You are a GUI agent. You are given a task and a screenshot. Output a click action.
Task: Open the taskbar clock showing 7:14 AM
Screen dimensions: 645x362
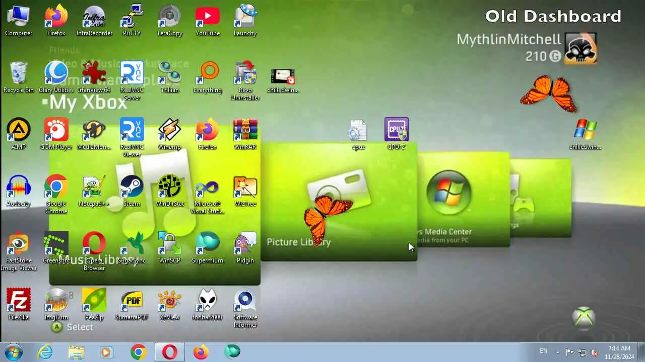click(x=619, y=352)
